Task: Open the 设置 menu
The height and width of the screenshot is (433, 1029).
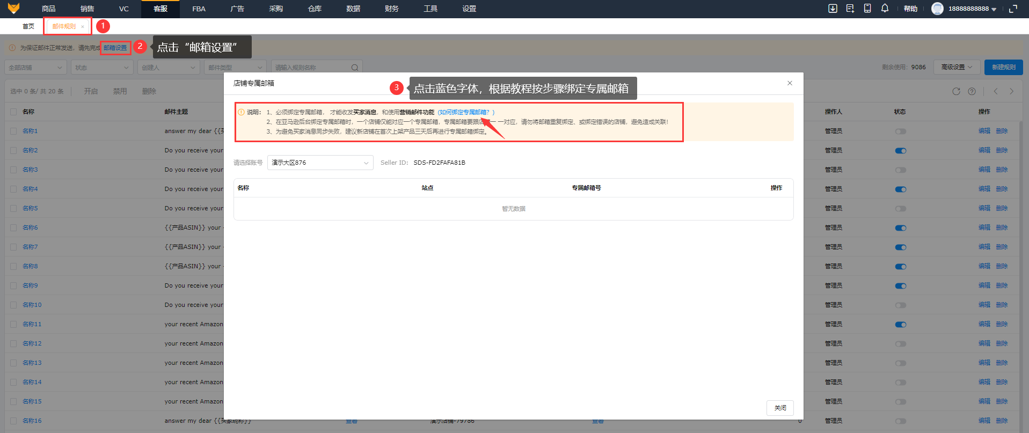Action: click(x=469, y=9)
